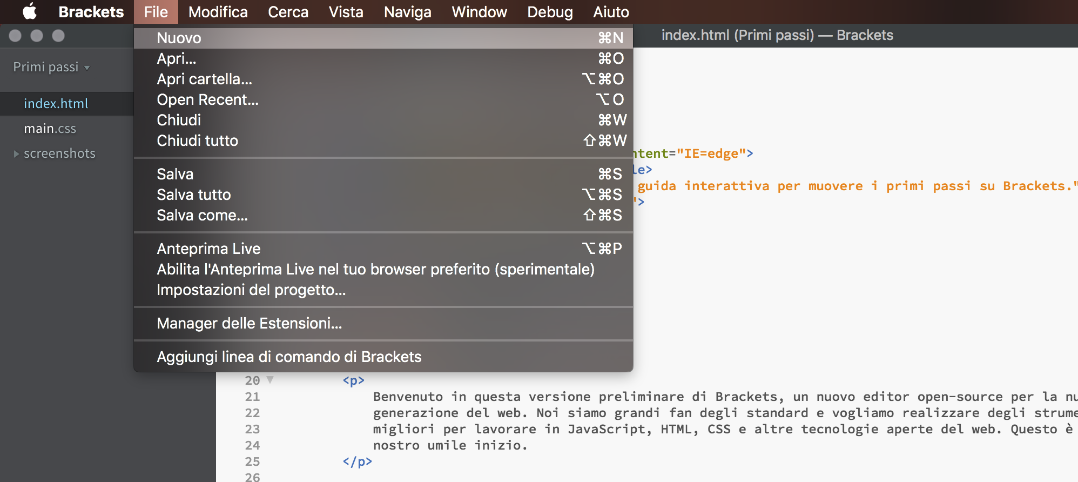
Task: Click Aggiungi linea di comando di Brackets
Action: coord(288,357)
